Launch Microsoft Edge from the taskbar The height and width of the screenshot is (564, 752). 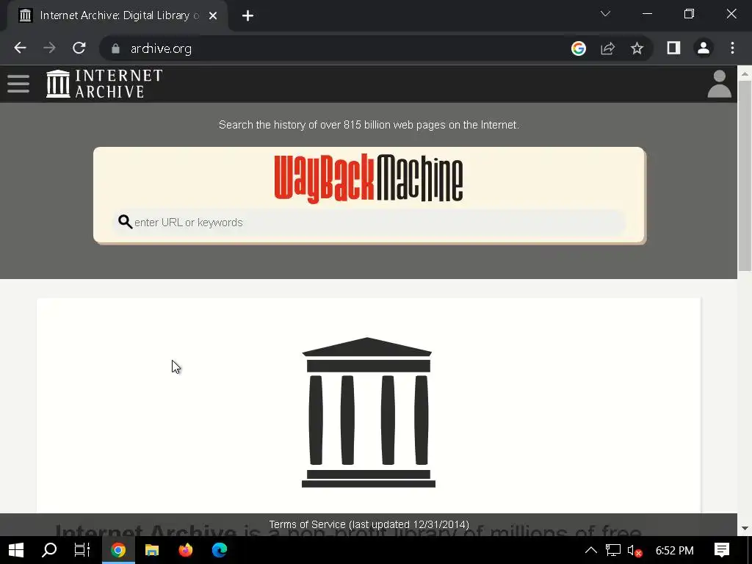(x=220, y=550)
